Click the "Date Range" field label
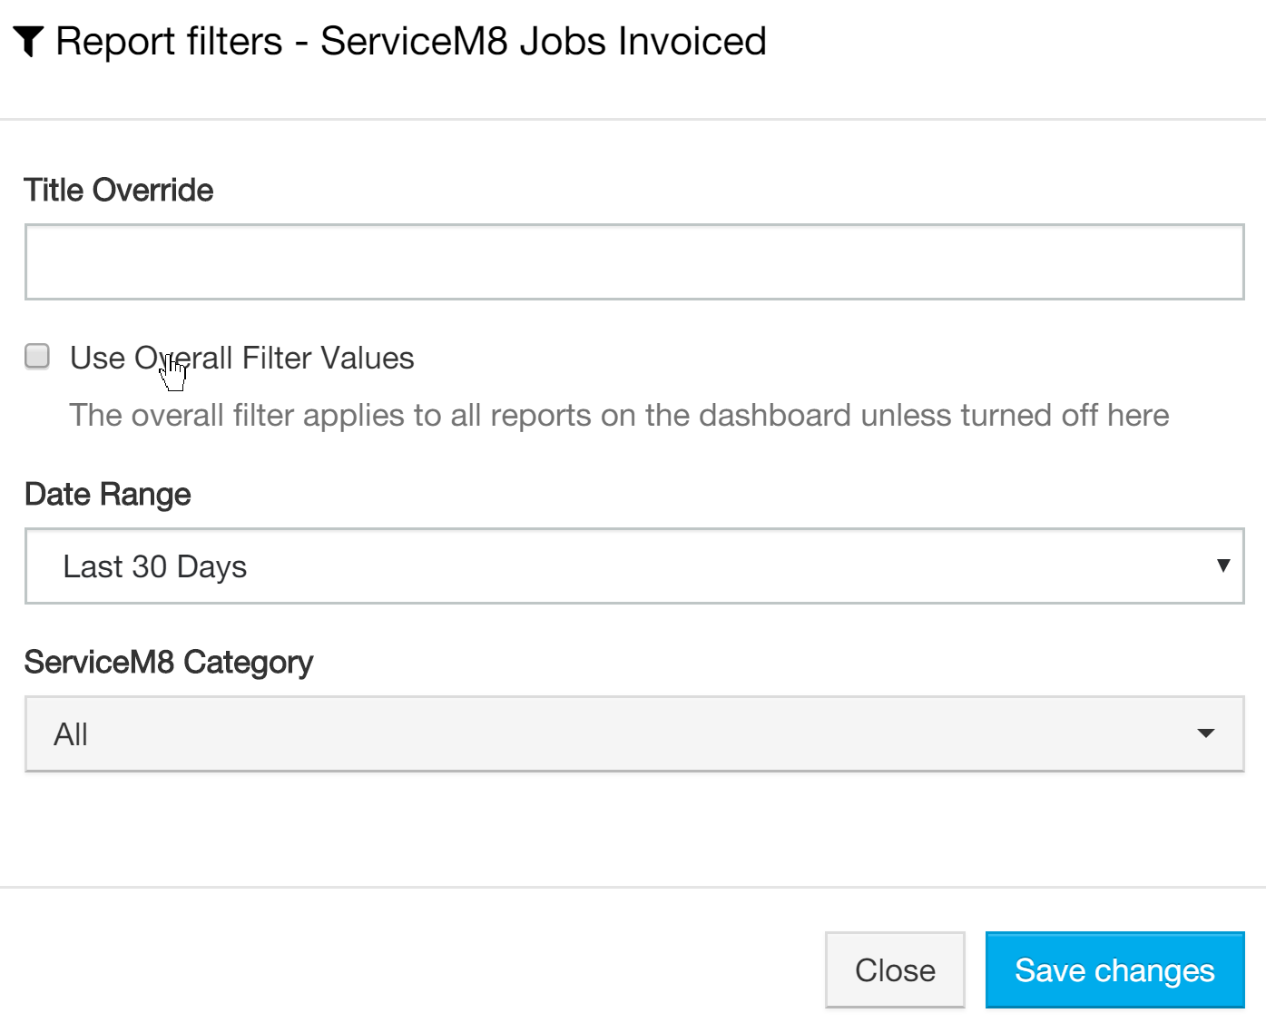This screenshot has width=1266, height=1023. 108,495
